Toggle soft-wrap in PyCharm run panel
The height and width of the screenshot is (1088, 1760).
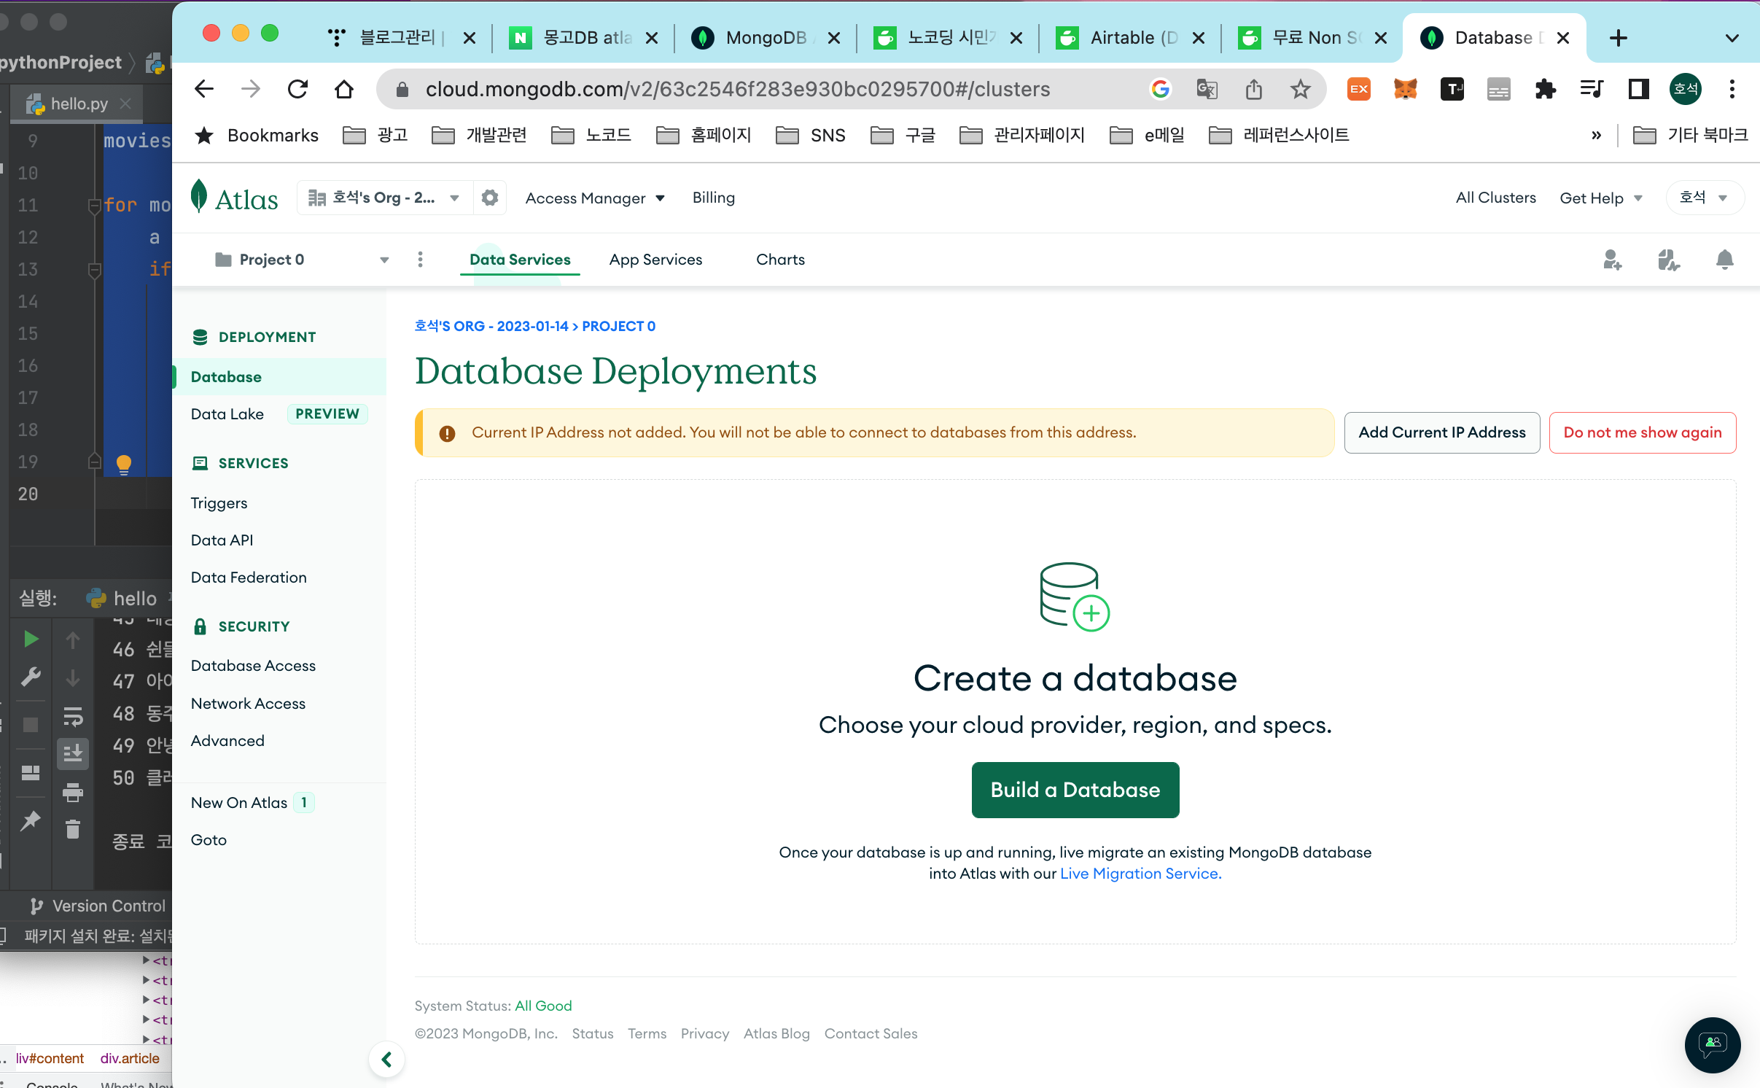(x=73, y=717)
